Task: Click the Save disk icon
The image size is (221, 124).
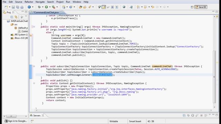Action: (13, 7)
